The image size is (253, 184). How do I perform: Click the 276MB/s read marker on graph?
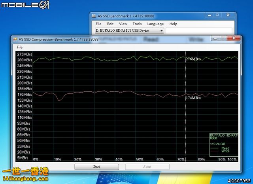pos(193,59)
